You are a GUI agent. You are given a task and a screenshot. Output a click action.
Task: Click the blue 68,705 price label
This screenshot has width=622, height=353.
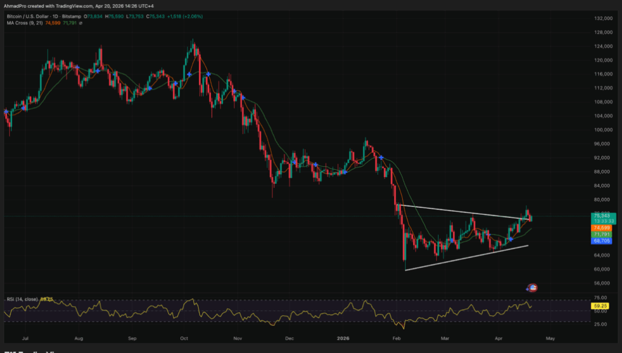click(x=602, y=242)
